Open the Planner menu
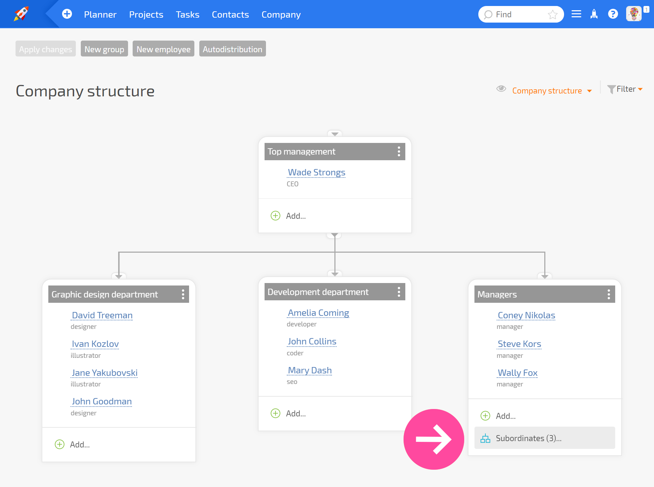This screenshot has height=487, width=654. point(100,14)
